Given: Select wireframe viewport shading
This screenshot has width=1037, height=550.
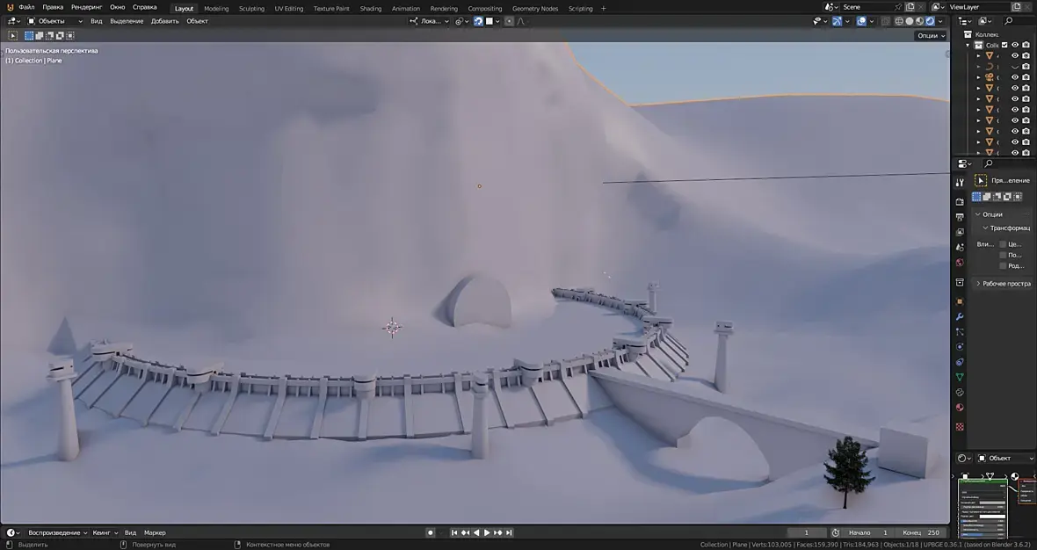Looking at the screenshot, I should [x=899, y=21].
